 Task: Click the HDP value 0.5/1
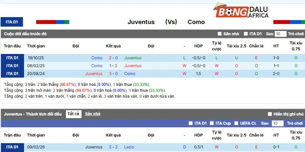coord(198,147)
